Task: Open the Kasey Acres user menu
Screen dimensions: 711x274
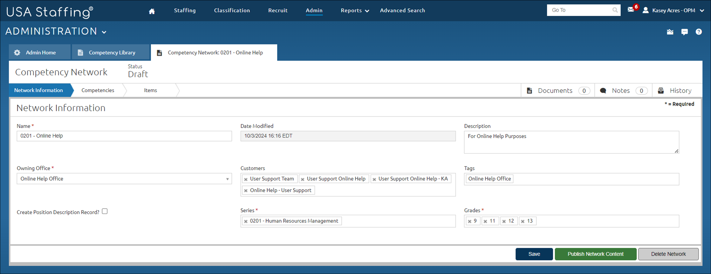Action: pos(674,10)
